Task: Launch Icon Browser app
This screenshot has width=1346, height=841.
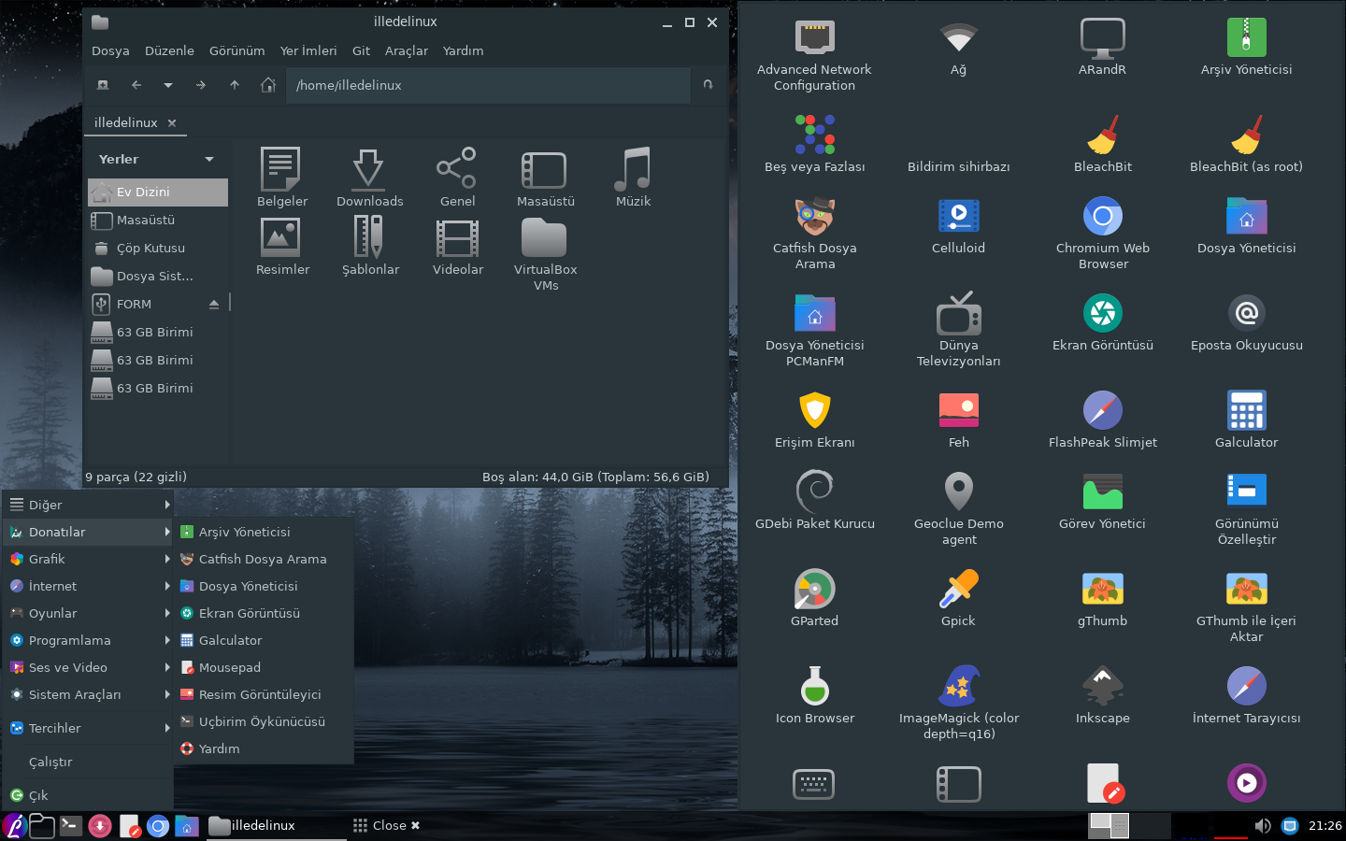Action: [x=814, y=696]
